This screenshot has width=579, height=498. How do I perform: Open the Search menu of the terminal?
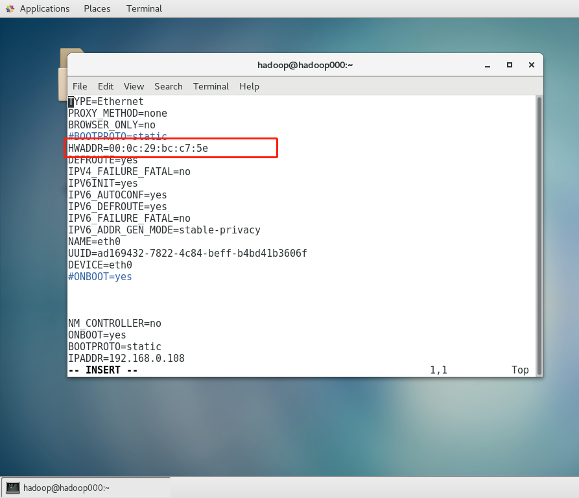pos(169,86)
